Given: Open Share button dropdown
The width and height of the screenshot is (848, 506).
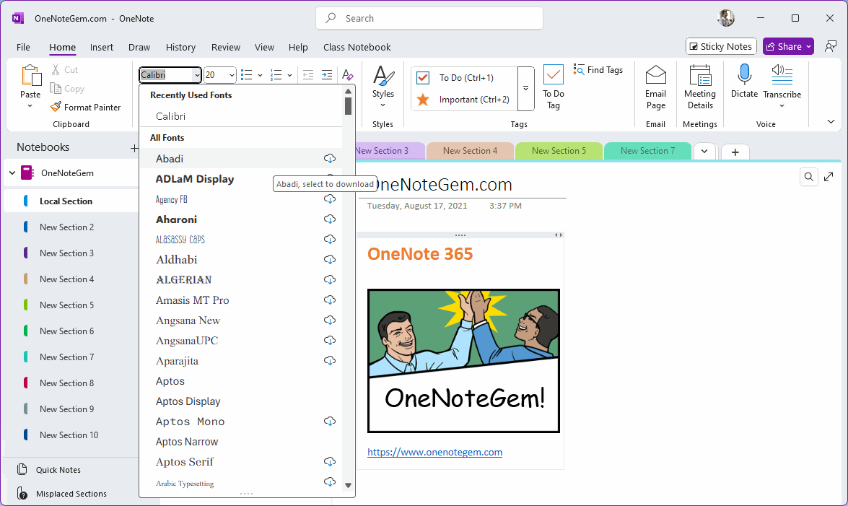Looking at the screenshot, I should [x=808, y=46].
